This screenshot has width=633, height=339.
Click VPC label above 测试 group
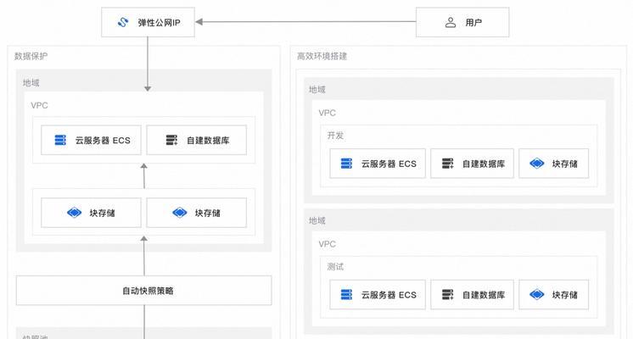pyautogui.click(x=327, y=244)
